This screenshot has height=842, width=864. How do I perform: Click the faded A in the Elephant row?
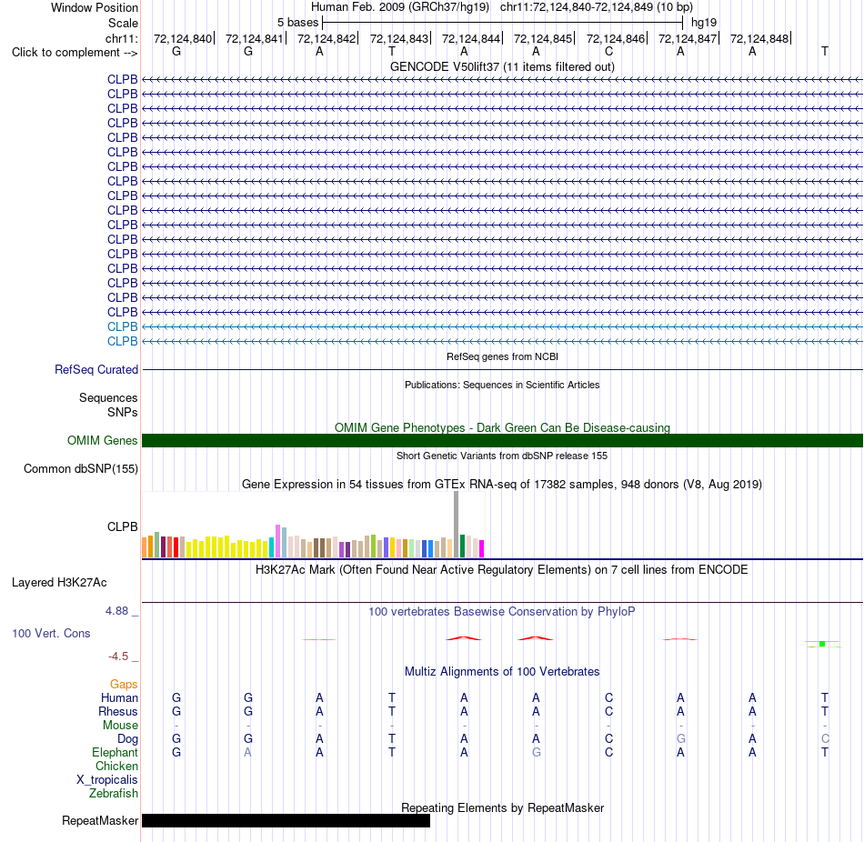tap(248, 753)
